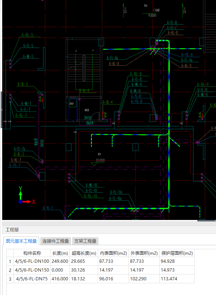Click the protective layer area 14.973
216x295 pixels.
coord(168,270)
